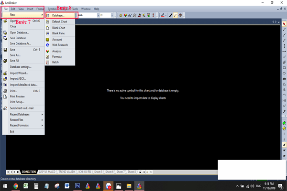
Task: Open the interval D dropdown
Action: pyautogui.click(x=111, y=15)
